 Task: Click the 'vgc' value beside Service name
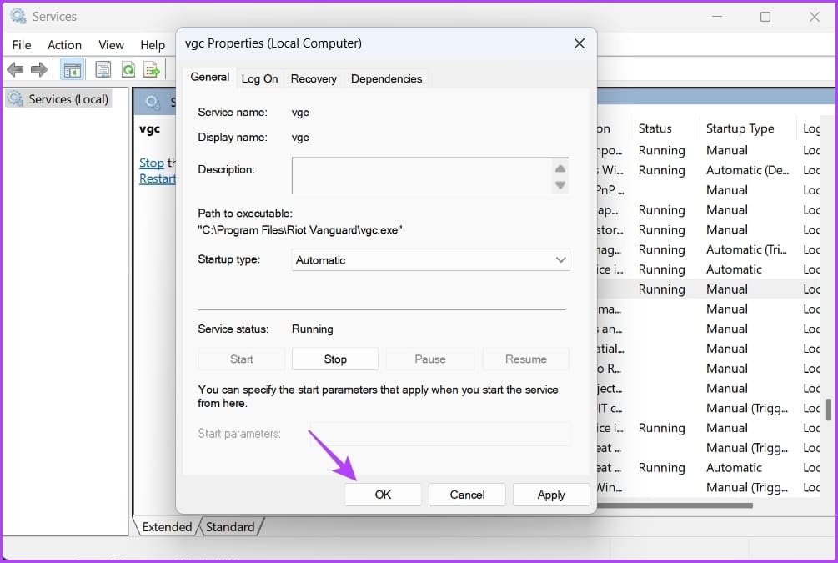pyautogui.click(x=300, y=113)
